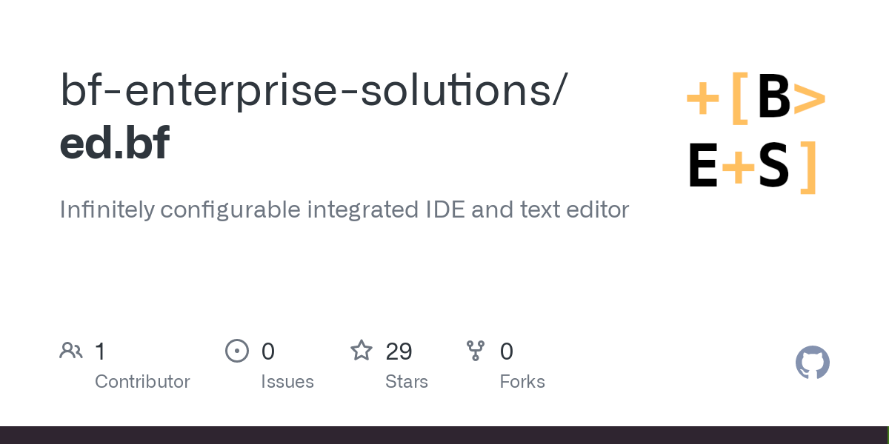
Task: Click the Issues label
Action: click(287, 382)
